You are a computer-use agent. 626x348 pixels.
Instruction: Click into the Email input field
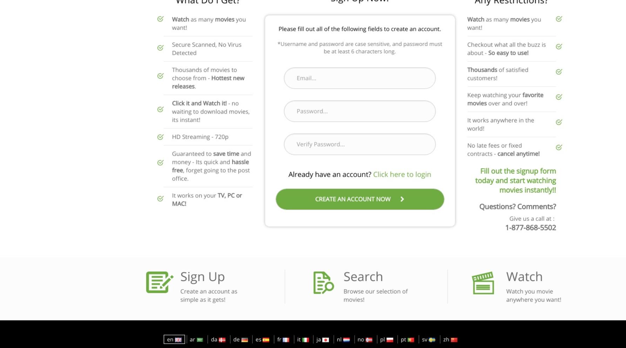tap(360, 78)
